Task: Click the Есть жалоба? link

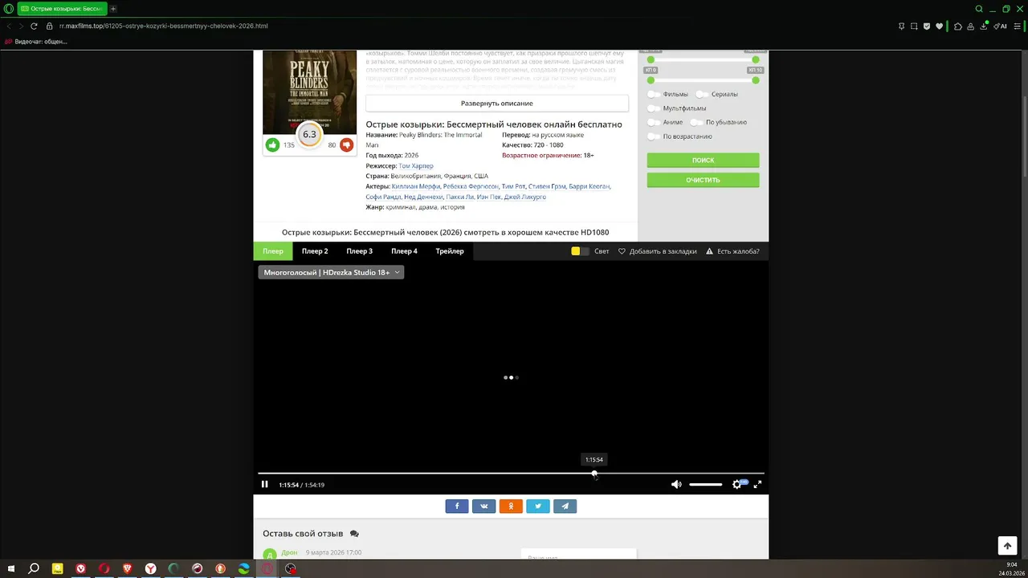Action: point(732,251)
